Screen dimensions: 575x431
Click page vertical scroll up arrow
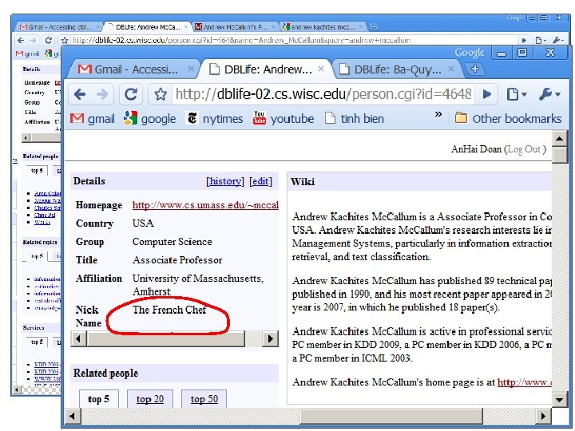[x=559, y=139]
